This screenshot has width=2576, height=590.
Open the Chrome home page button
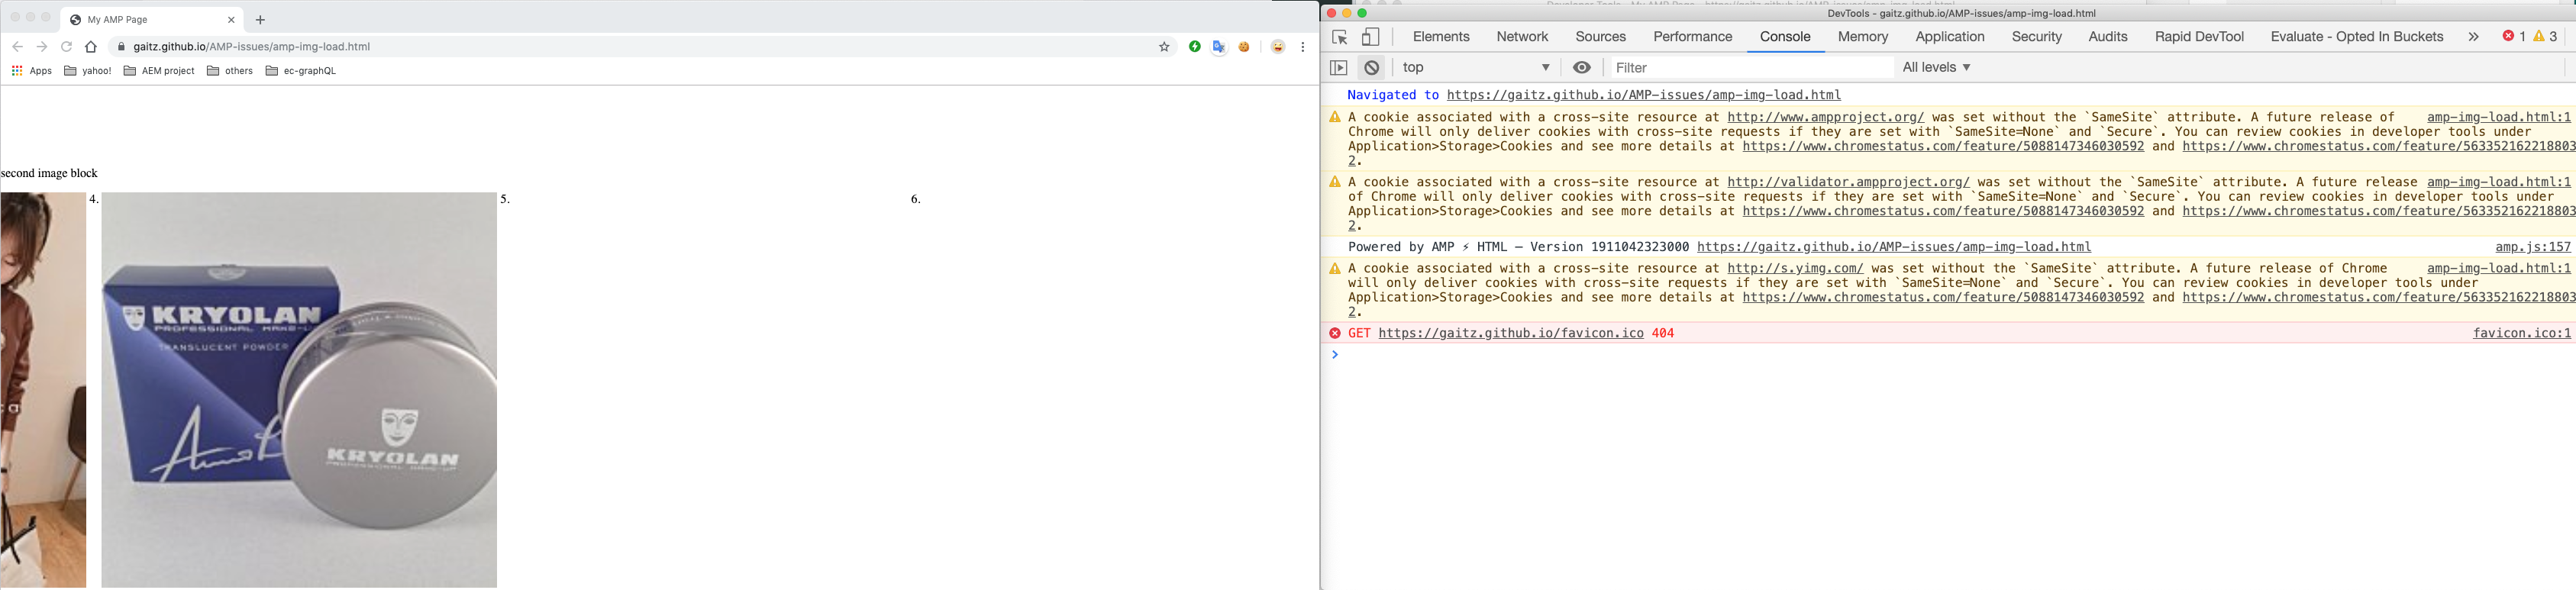click(91, 47)
